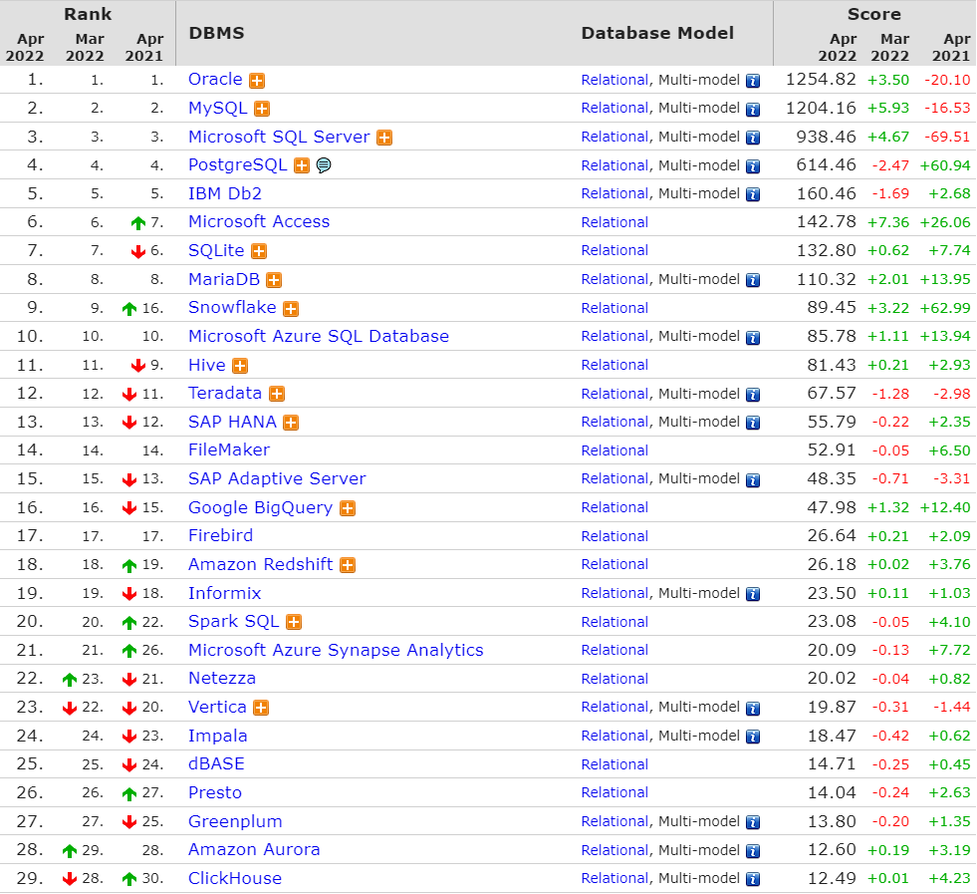Open the SAP Adaptive Server link

click(277, 478)
